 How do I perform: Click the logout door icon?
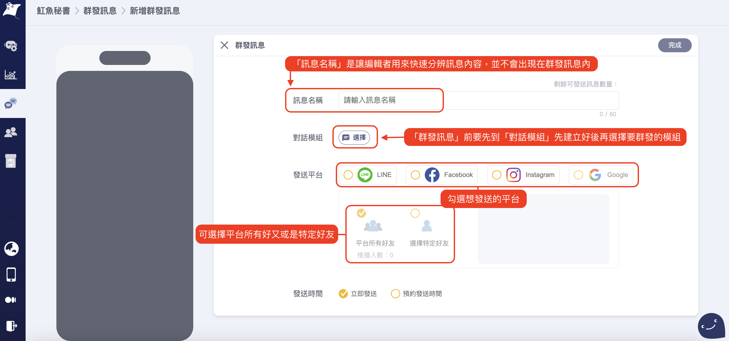pyautogui.click(x=11, y=325)
